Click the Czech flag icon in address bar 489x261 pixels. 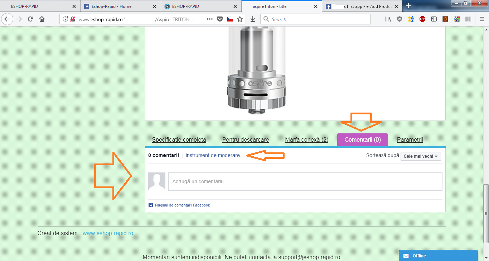[230, 19]
